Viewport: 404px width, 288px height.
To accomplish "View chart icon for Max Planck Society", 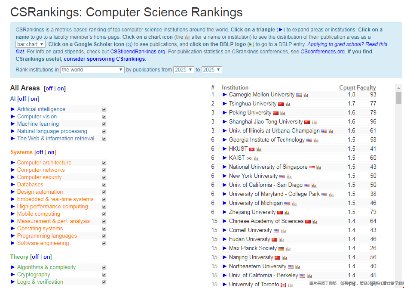I will [288, 249].
